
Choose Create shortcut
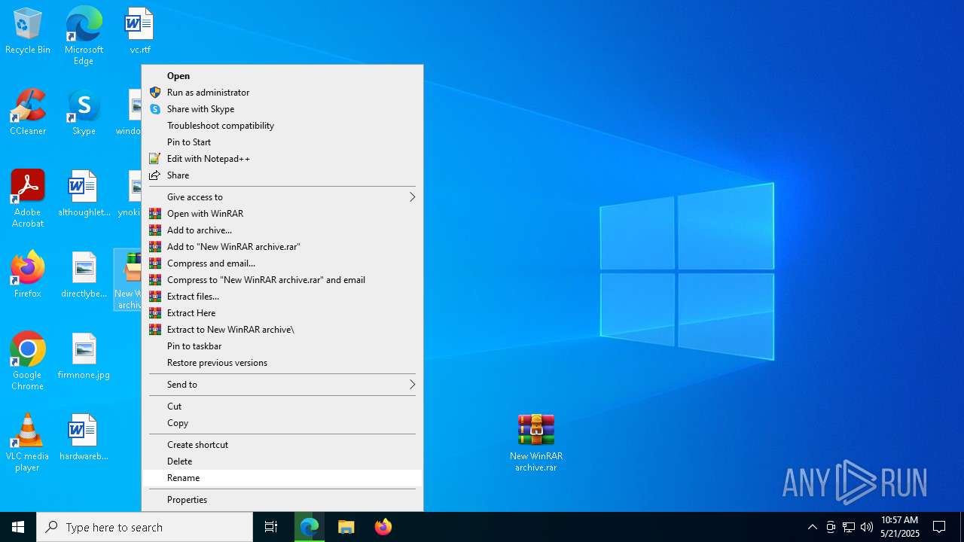click(282, 445)
